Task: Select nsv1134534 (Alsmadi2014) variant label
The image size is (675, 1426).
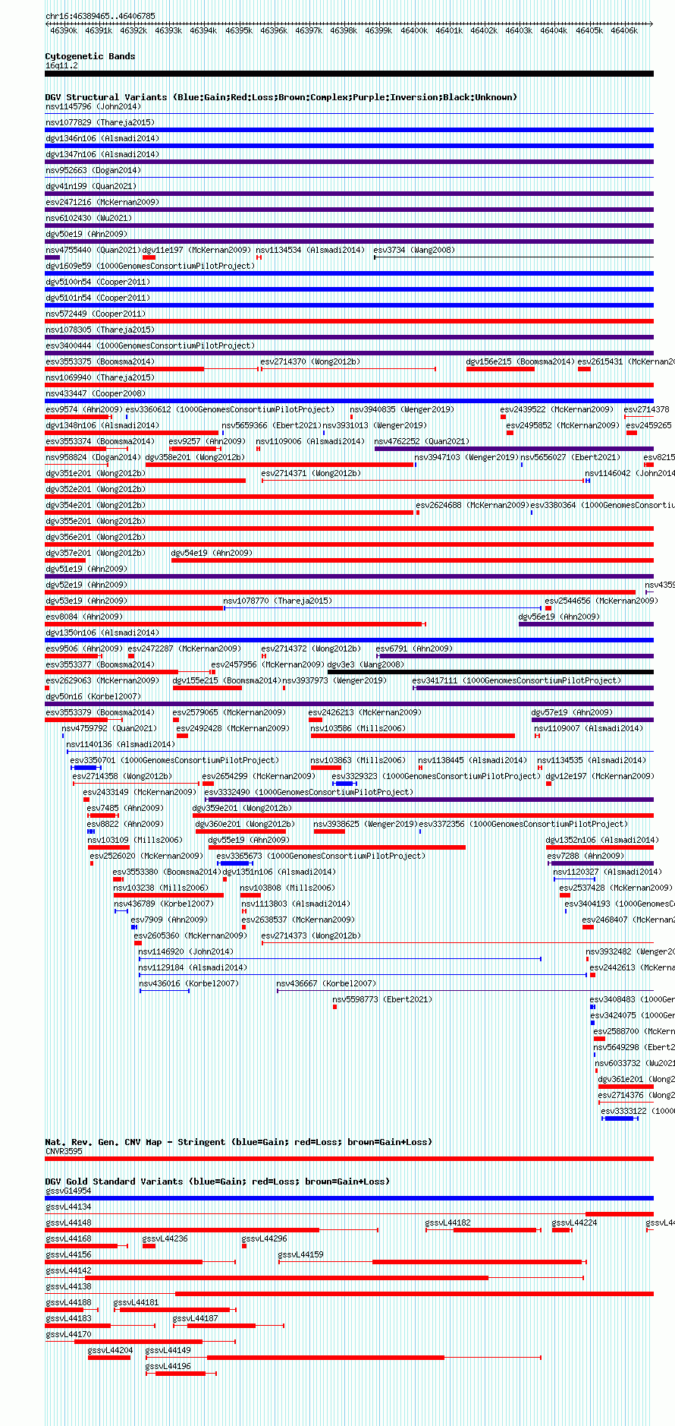Action: (310, 250)
